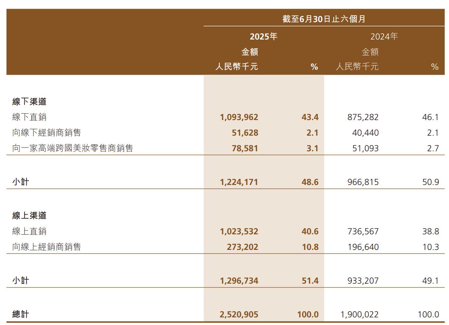
Task: Click the 線下渠道 section heading
Action: 29,102
